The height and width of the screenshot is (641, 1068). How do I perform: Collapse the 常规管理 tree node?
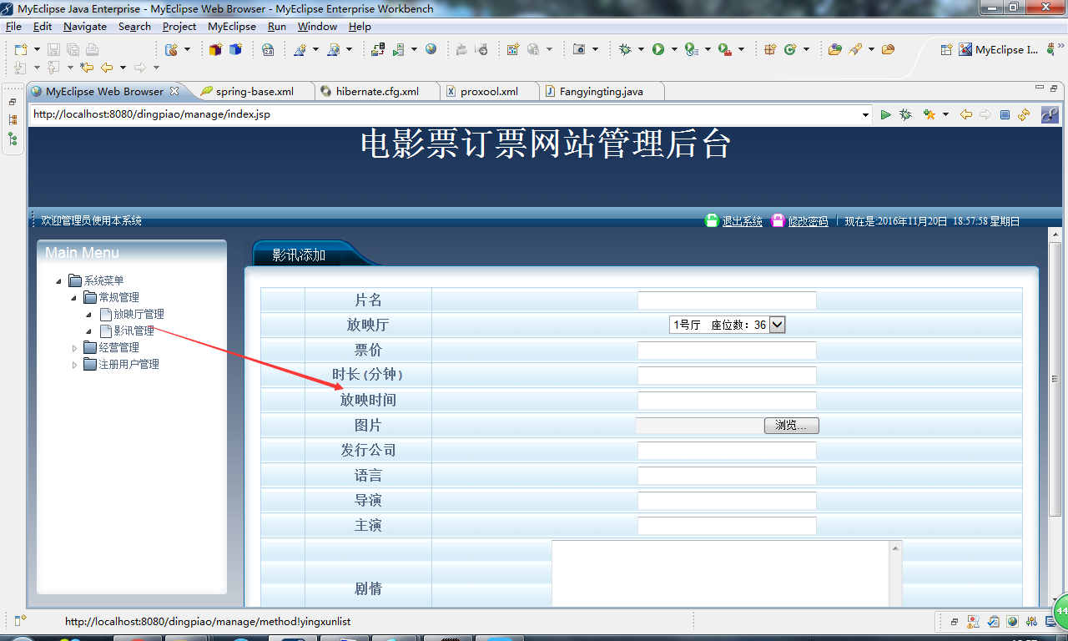click(x=73, y=298)
